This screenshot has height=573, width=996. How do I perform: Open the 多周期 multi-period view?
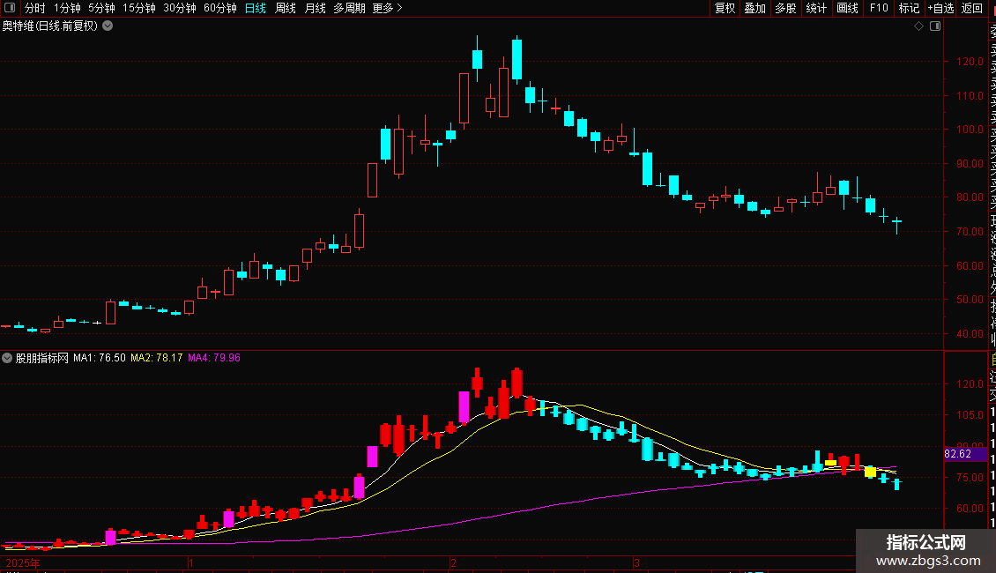click(349, 8)
